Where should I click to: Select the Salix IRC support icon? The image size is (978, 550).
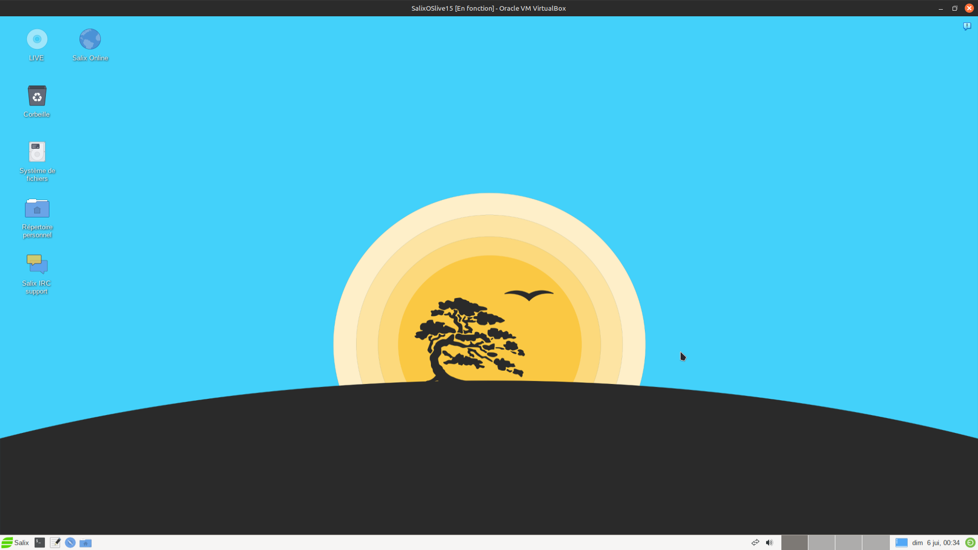37,265
